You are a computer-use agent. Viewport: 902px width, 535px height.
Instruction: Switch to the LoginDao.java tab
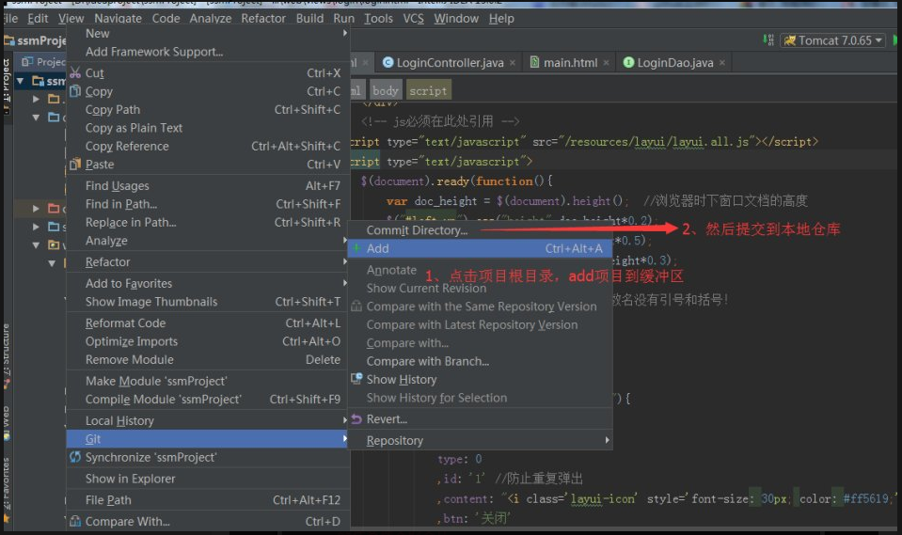pos(674,63)
